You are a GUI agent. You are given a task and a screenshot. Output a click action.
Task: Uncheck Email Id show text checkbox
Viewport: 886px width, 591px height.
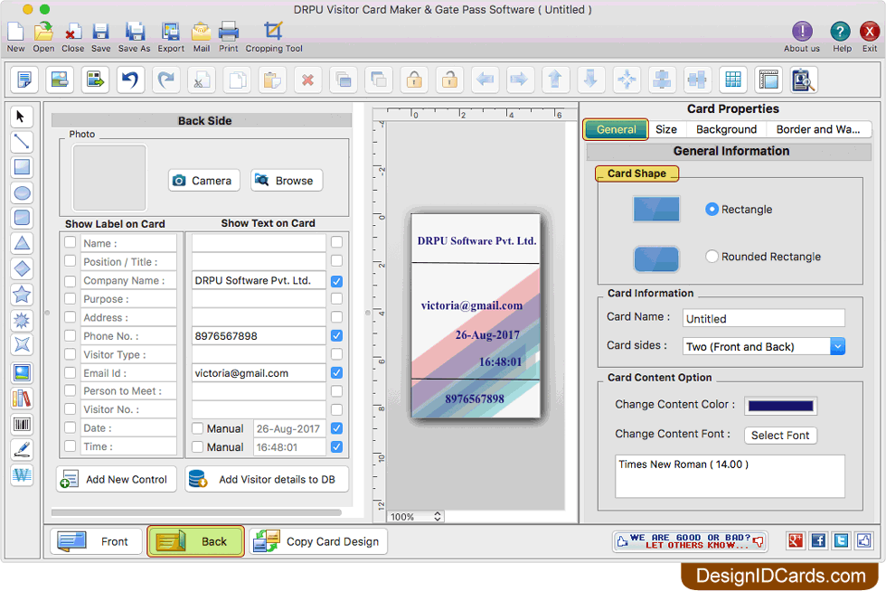(x=336, y=373)
